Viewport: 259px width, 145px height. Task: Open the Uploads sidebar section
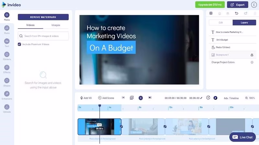click(7, 109)
